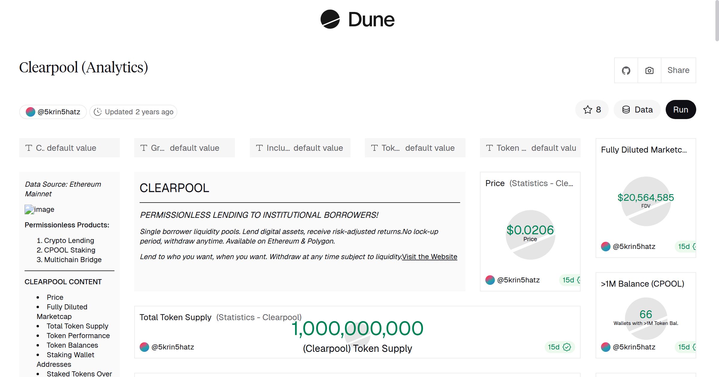Open the Data panel
Image resolution: width=719 pixels, height=377 pixels.
[637, 110]
